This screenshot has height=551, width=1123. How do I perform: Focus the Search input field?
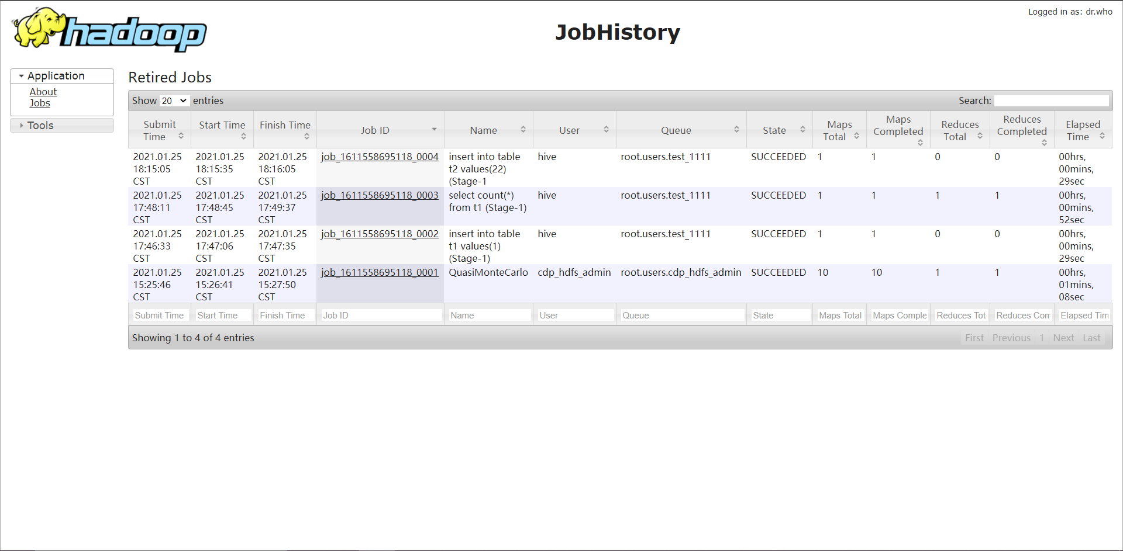tap(1052, 101)
